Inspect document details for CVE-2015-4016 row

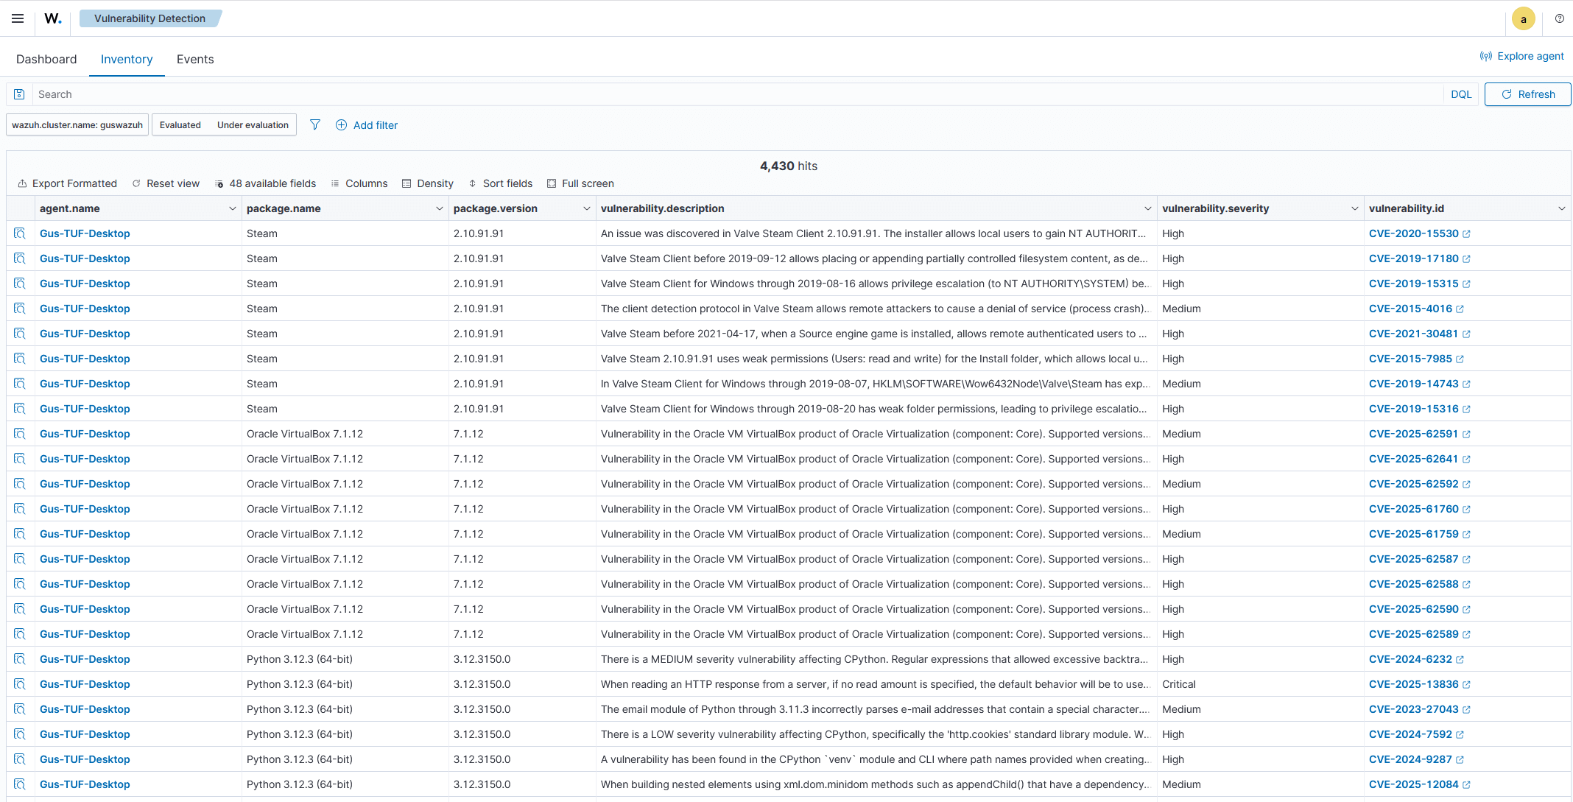pos(20,309)
